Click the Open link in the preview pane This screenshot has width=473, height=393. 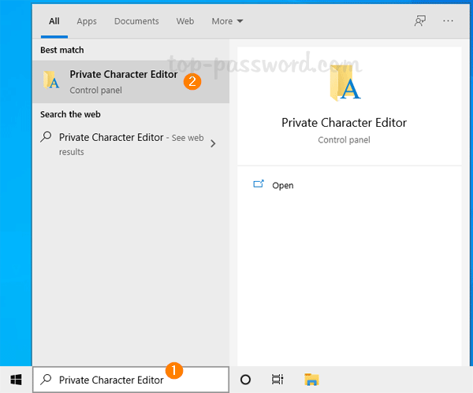pyautogui.click(x=282, y=185)
